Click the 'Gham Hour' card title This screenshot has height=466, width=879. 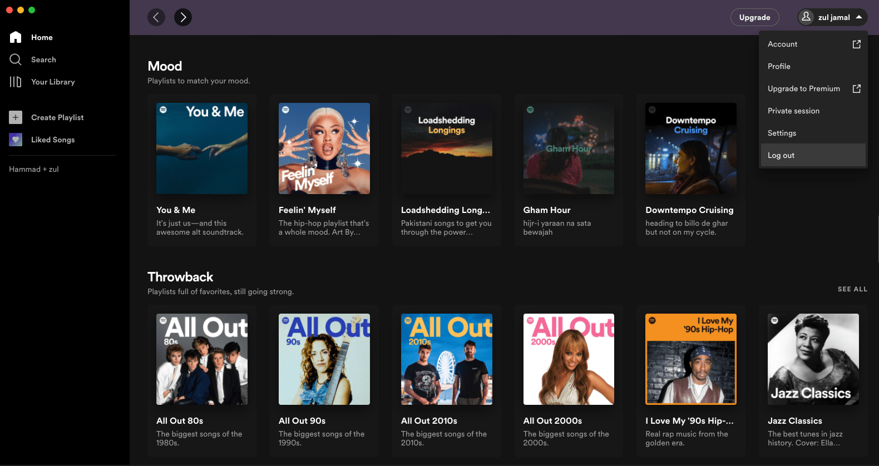pos(547,210)
